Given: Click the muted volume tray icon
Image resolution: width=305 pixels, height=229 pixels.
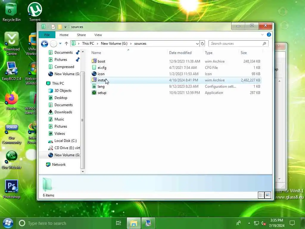Looking at the screenshot, I should pos(263,223).
